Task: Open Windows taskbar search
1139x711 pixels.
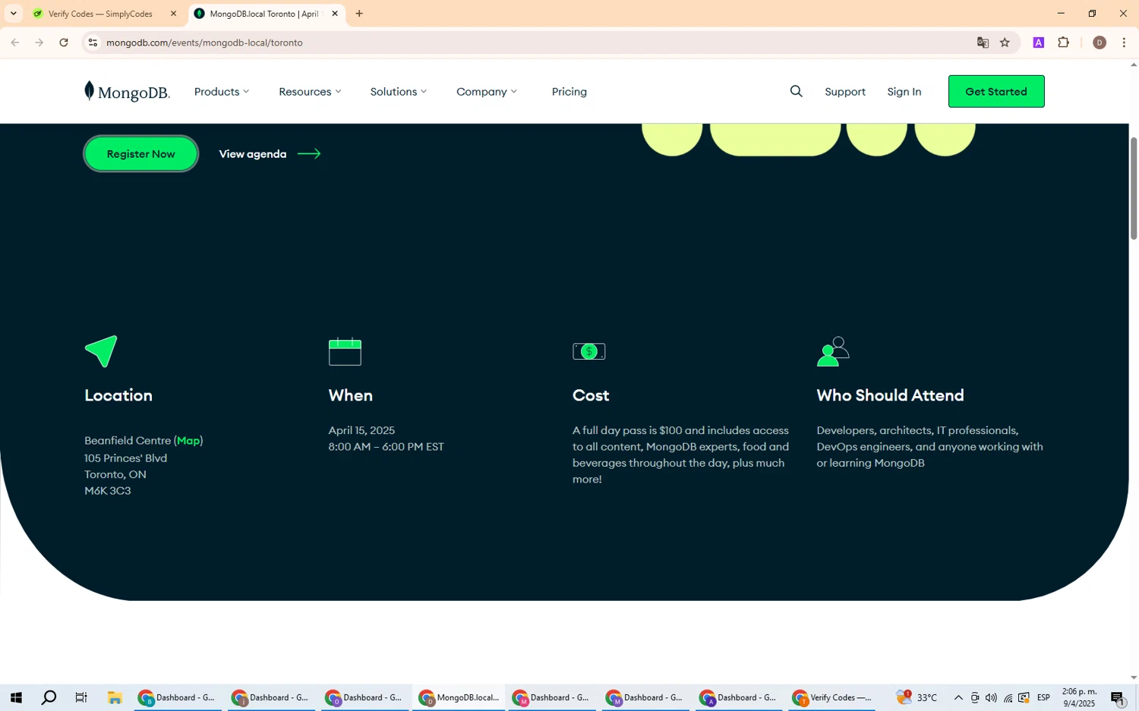Action: [49, 697]
